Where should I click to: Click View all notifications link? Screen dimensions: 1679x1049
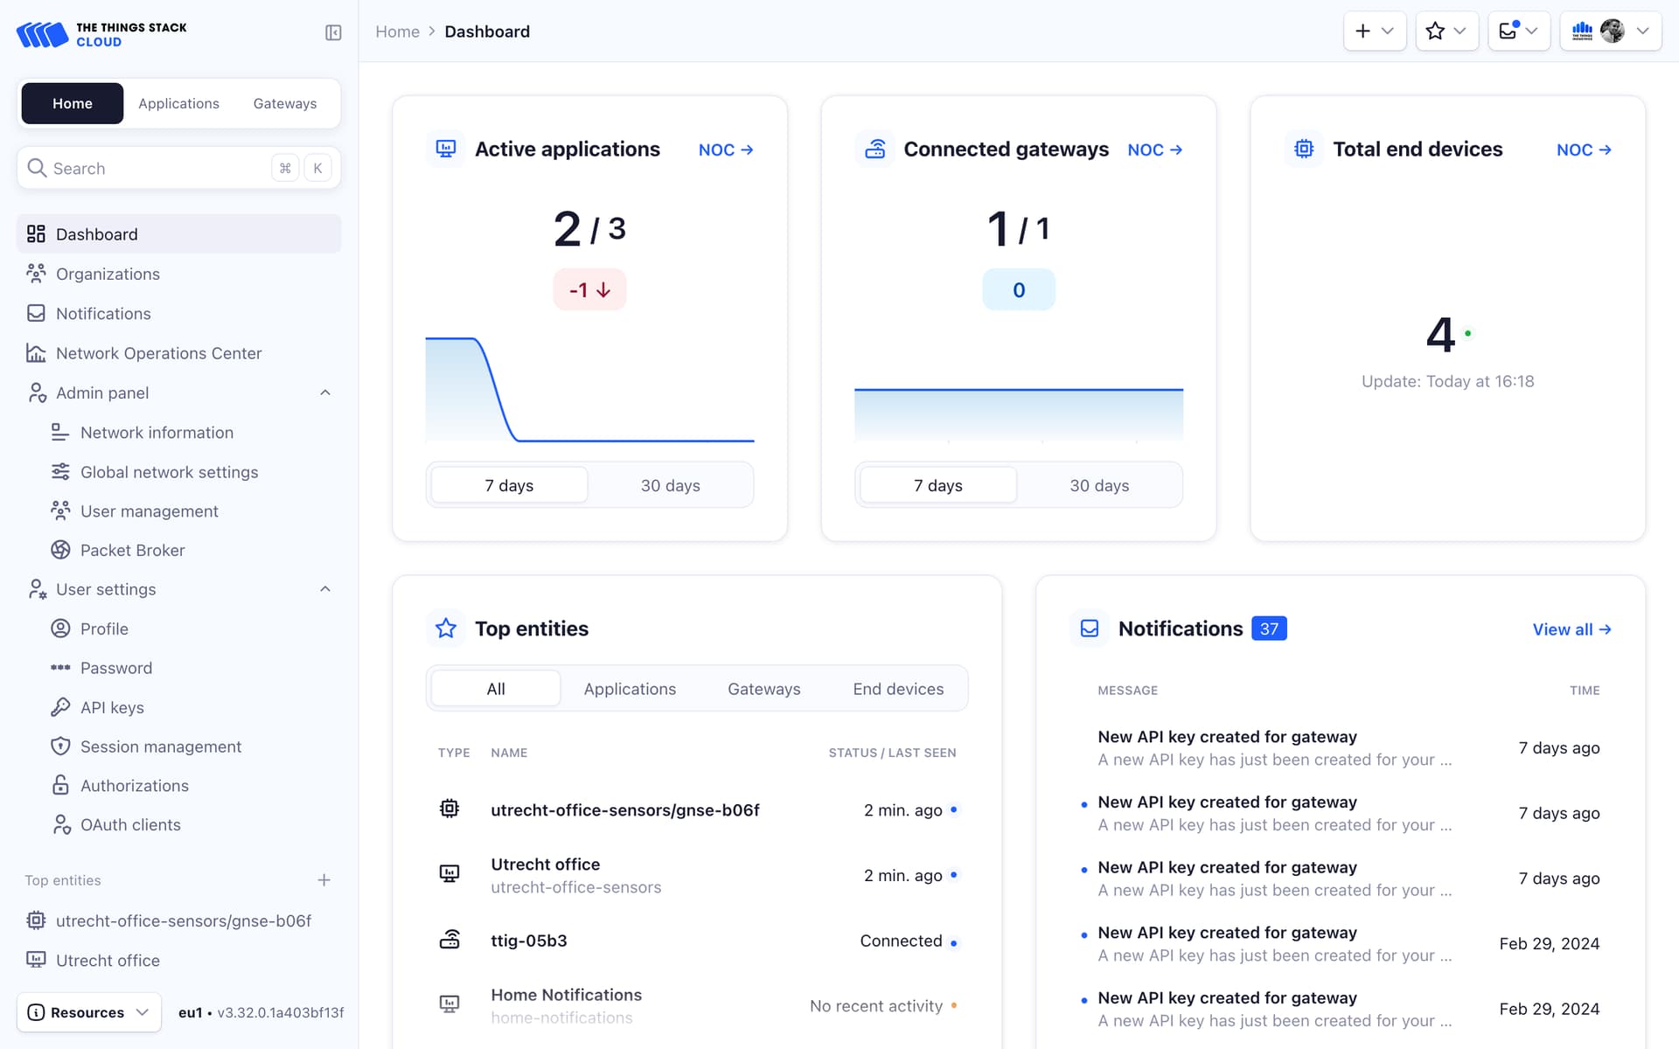pos(1571,629)
